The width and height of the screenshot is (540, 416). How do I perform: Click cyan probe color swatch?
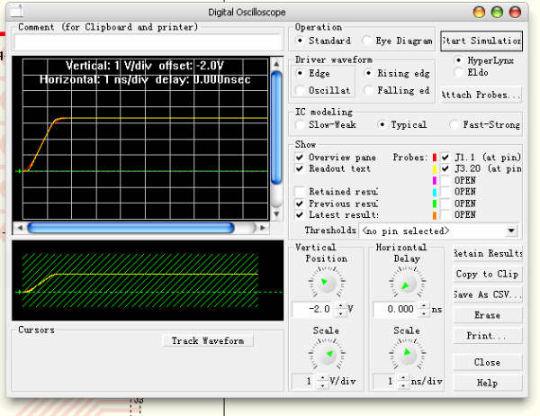coord(435,192)
